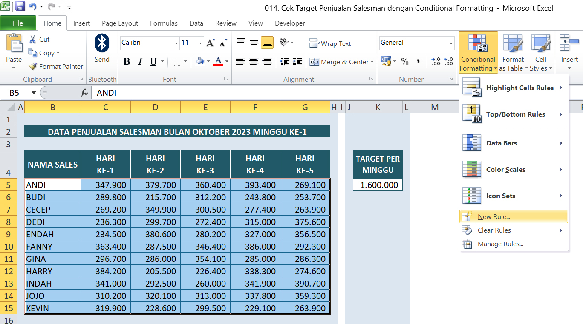Select center alignment for text
This screenshot has height=324, width=583.
coord(254,62)
